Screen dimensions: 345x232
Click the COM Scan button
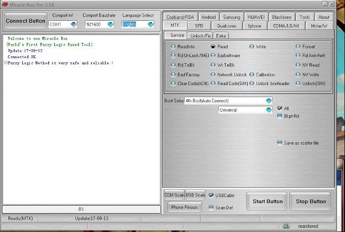[x=174, y=195]
